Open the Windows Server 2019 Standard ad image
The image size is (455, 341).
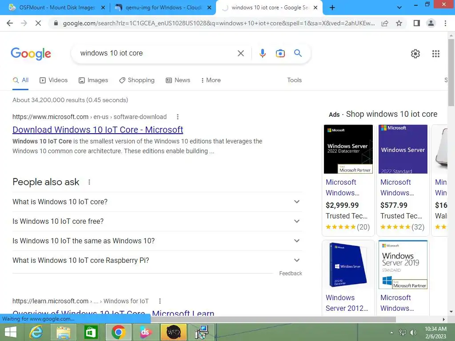click(403, 265)
